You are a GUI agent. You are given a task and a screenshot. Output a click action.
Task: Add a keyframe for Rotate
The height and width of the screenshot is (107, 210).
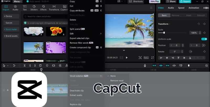pos(204,51)
